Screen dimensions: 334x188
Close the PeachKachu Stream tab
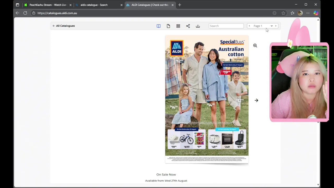pyautogui.click(x=70, y=5)
